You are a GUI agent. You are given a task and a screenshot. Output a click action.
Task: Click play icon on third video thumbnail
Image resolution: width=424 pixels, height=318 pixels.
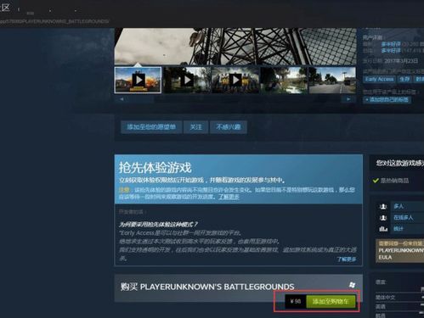(x=235, y=81)
